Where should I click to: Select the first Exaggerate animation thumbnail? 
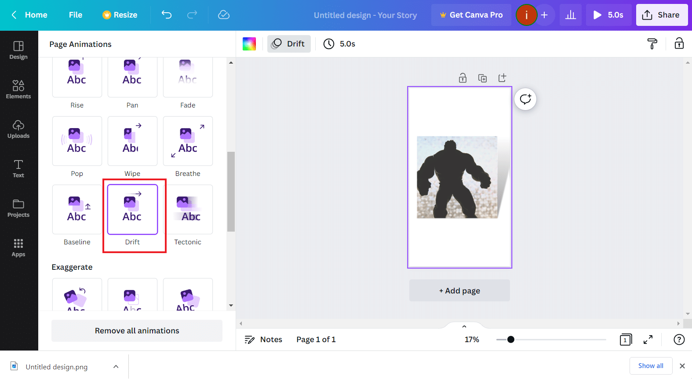point(77,295)
